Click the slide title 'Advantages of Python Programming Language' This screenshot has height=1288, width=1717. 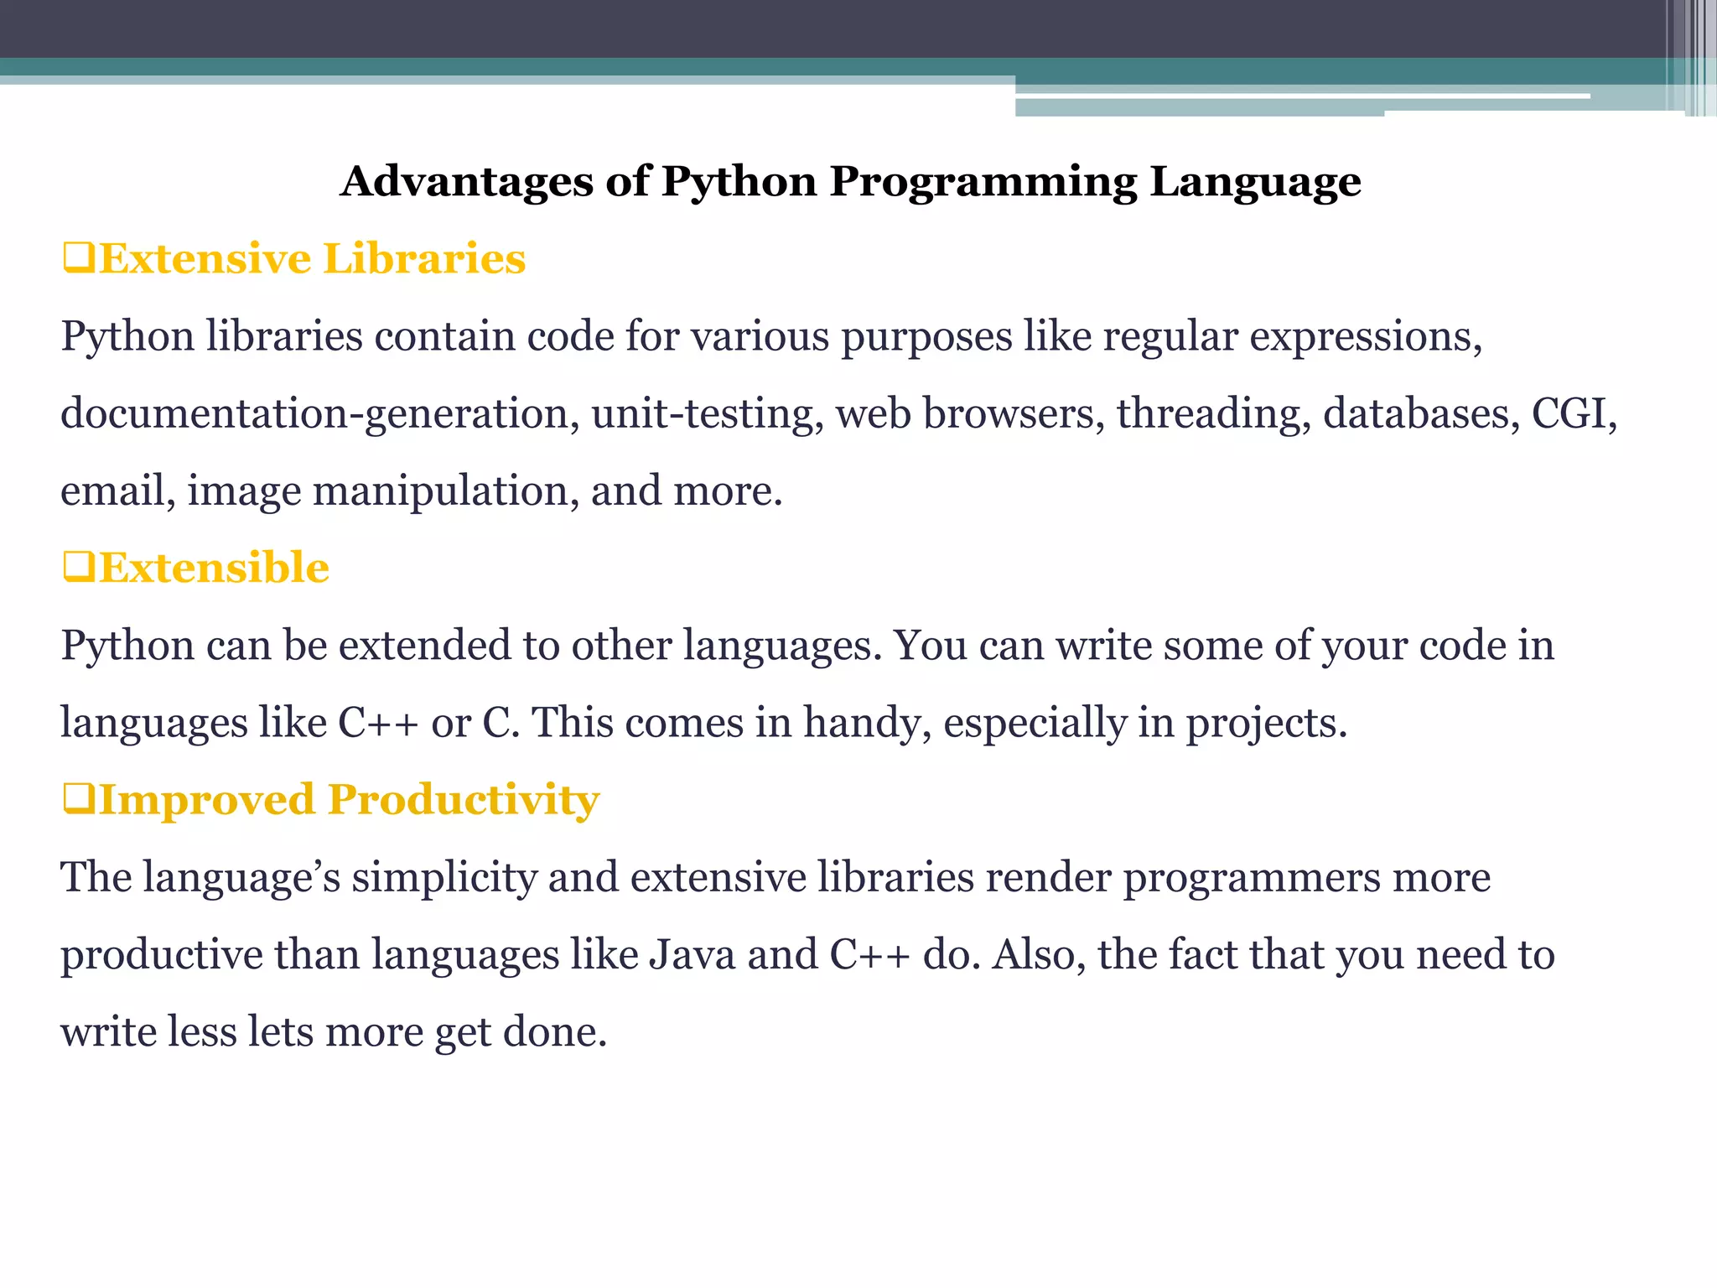[x=850, y=182]
